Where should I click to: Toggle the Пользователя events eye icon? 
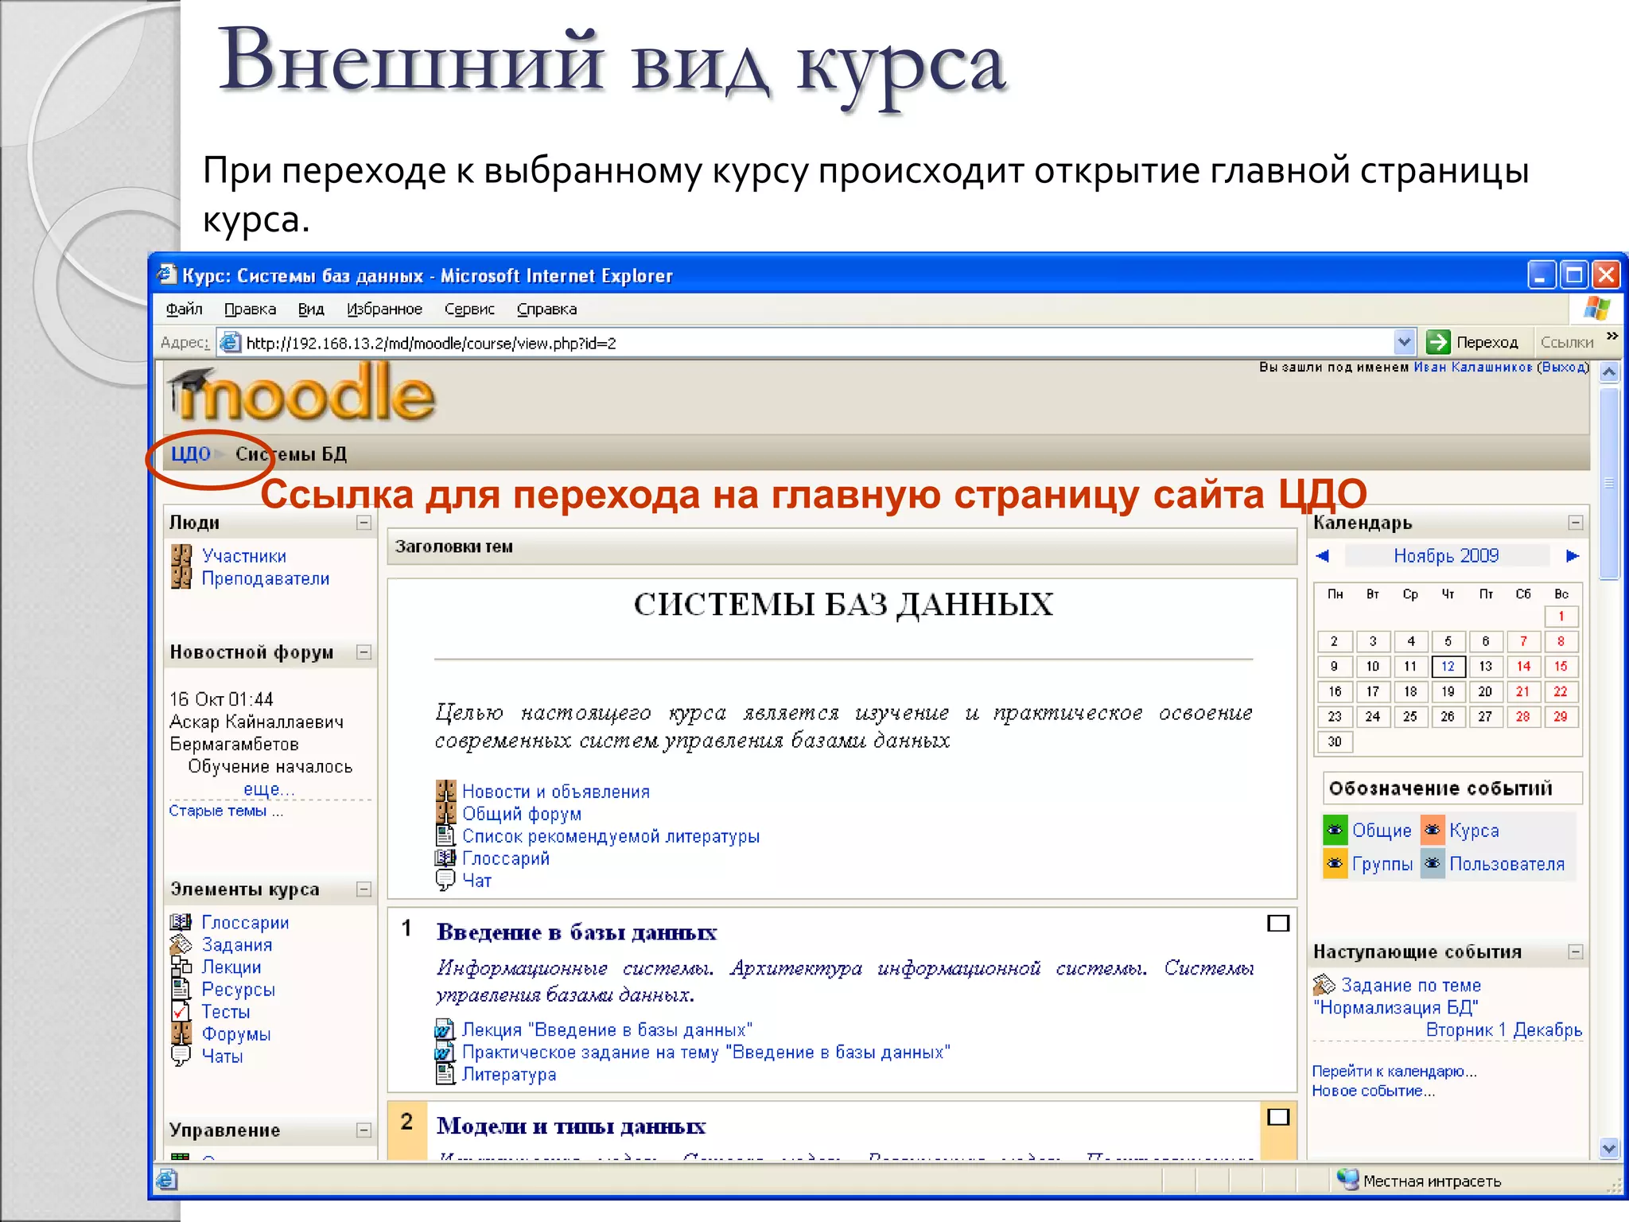tap(1433, 863)
